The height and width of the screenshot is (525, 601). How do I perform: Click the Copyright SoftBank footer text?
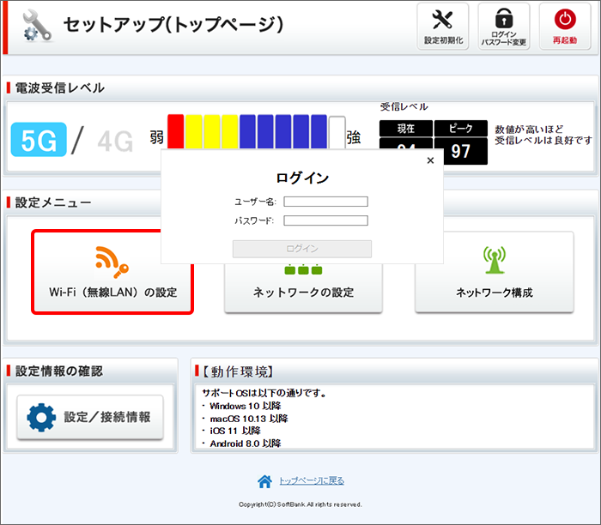300,504
